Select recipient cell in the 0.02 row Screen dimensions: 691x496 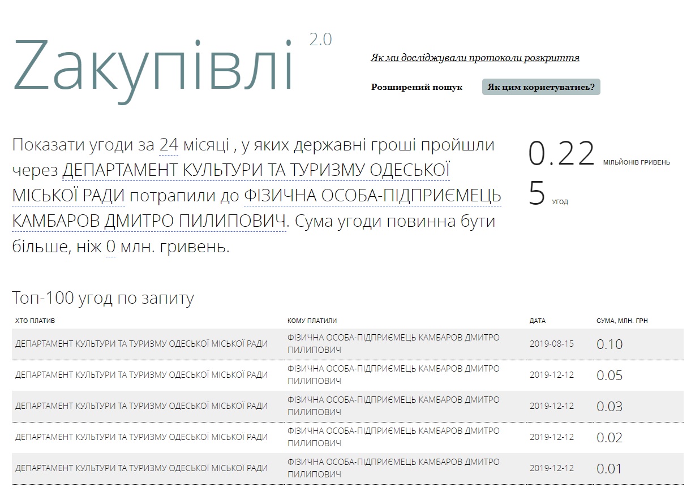(393, 437)
